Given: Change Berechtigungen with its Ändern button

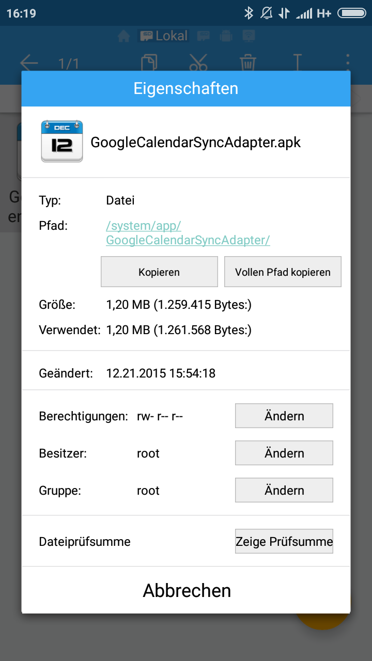Looking at the screenshot, I should tap(284, 416).
